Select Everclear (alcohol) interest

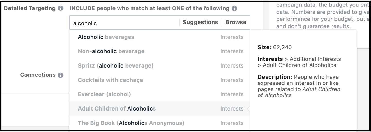[160, 94]
